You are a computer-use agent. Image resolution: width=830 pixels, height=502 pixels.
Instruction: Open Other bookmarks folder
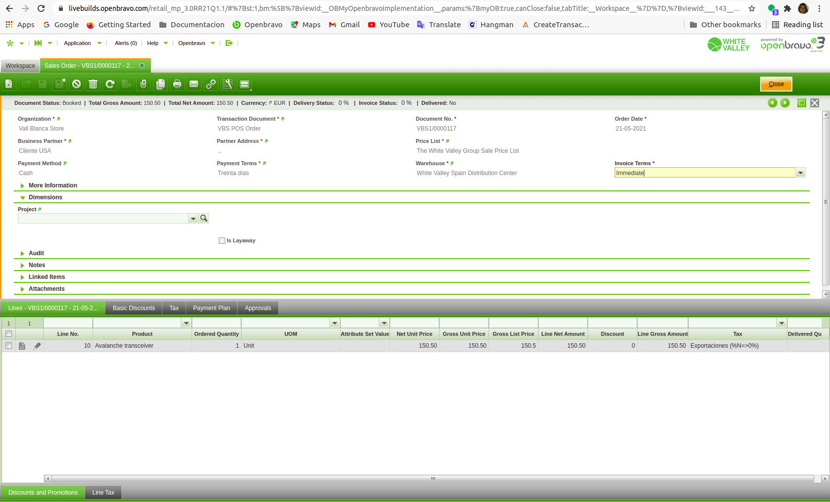725,25
